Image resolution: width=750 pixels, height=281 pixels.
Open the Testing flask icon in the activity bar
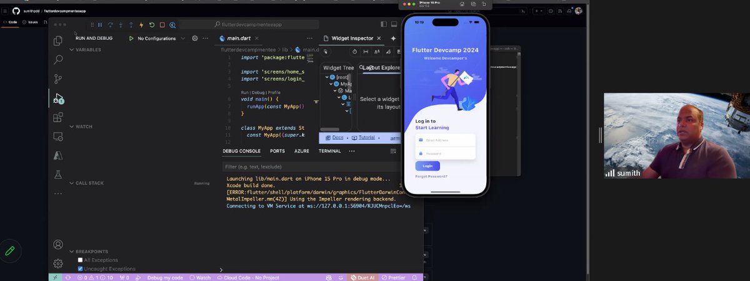(x=58, y=175)
